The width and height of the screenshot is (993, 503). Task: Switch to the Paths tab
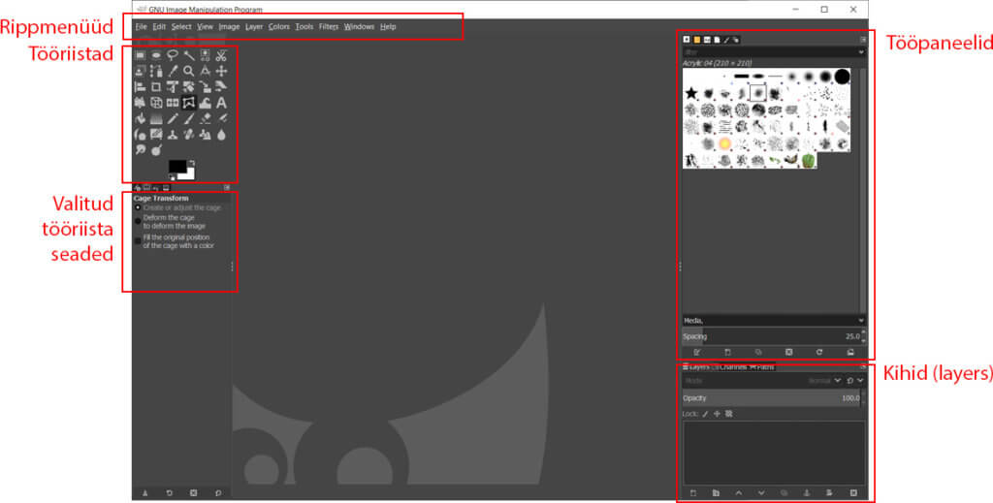point(762,367)
